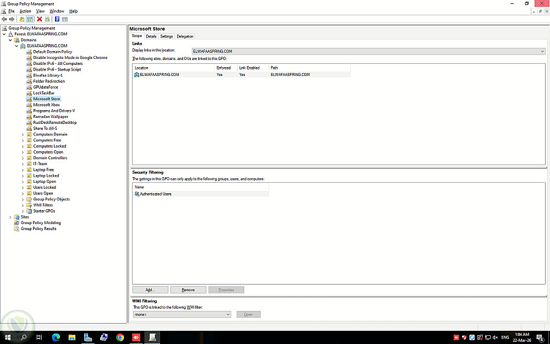Click the Remove button

point(188,290)
